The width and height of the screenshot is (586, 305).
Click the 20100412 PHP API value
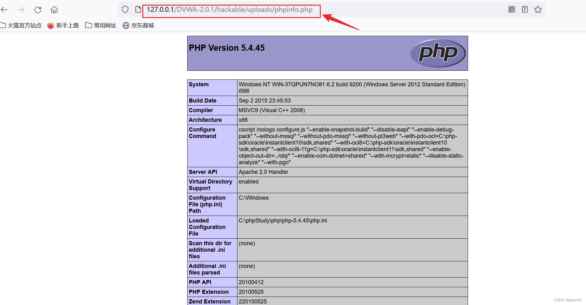(251, 282)
